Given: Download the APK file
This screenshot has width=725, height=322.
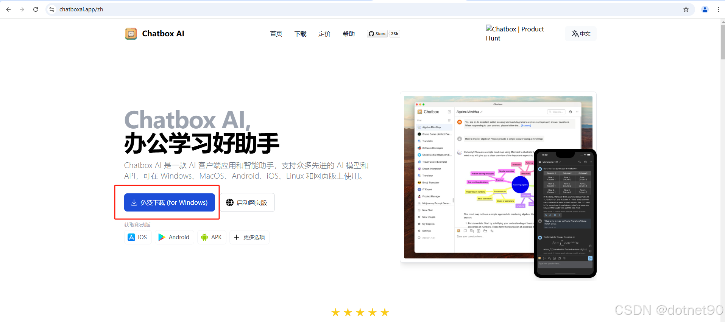Looking at the screenshot, I should pyautogui.click(x=212, y=237).
